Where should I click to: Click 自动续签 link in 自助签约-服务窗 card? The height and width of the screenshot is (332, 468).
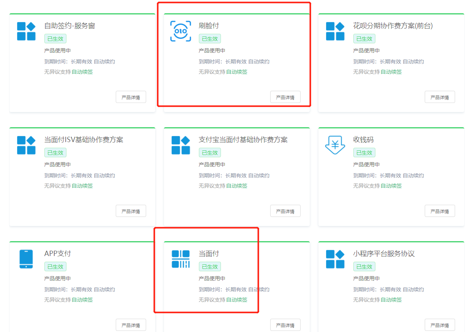point(82,72)
